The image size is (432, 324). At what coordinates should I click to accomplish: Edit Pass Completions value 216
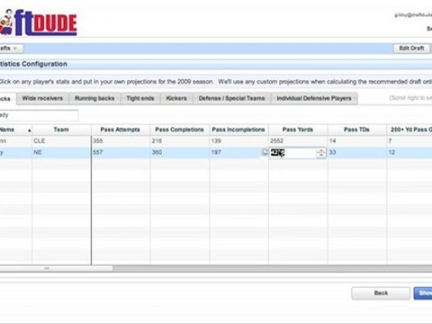click(179, 141)
